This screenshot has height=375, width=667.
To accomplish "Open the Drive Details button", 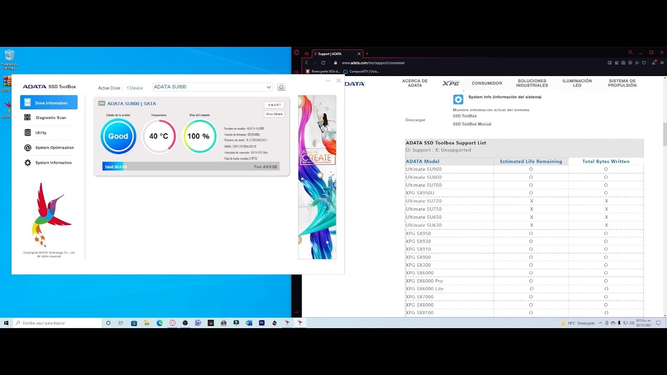I will (274, 114).
